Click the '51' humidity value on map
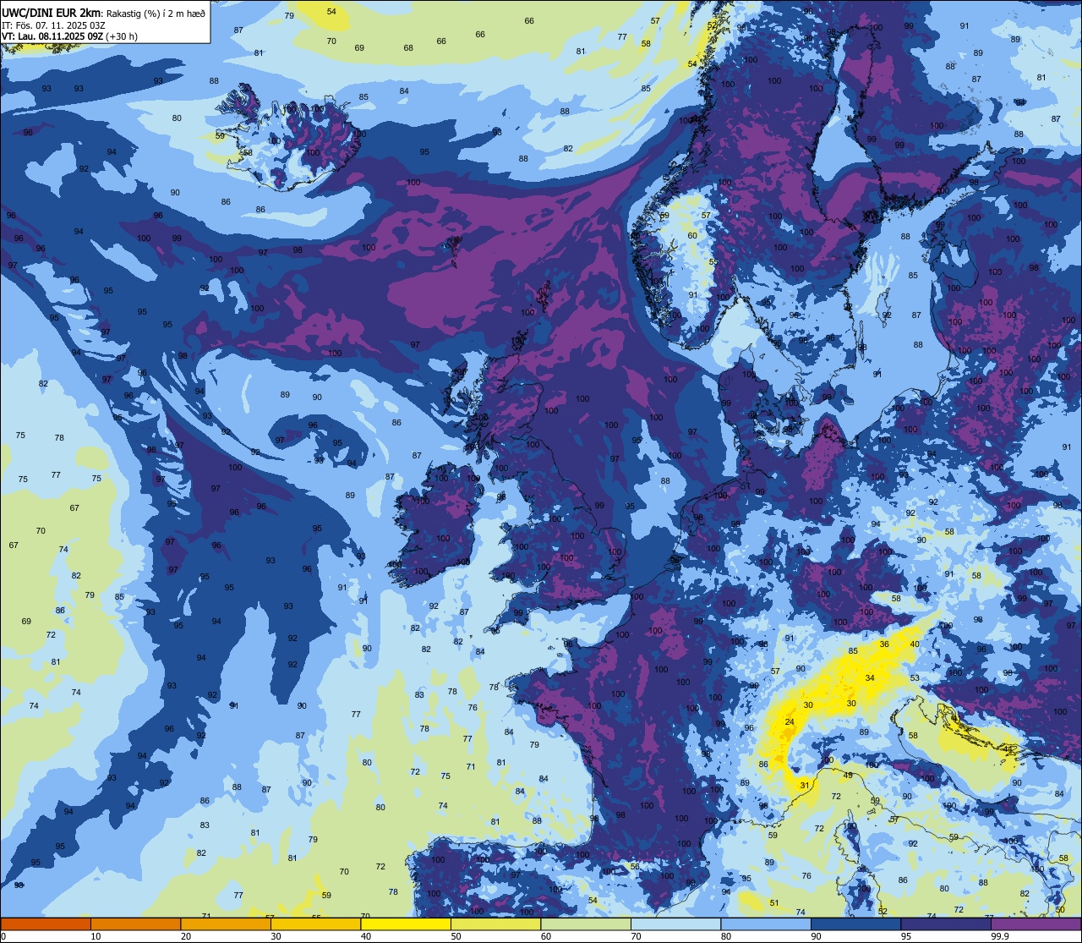Viewport: 1082px width, 943px height. [774, 902]
